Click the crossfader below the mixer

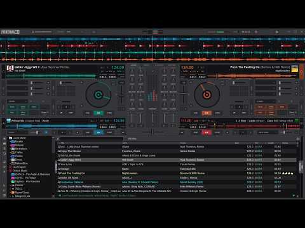point(152,132)
